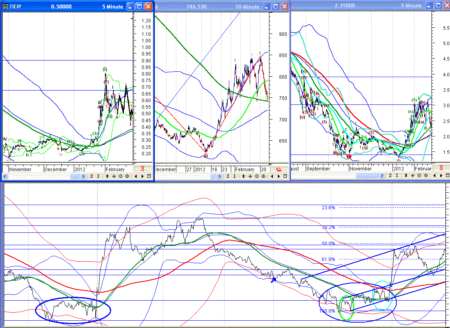Click the 50.0% Fibonacci label in bottom chart

point(328,244)
